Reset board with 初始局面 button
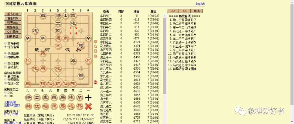Image resolution: width=294 pixels, height=124 pixels. pos(13,27)
